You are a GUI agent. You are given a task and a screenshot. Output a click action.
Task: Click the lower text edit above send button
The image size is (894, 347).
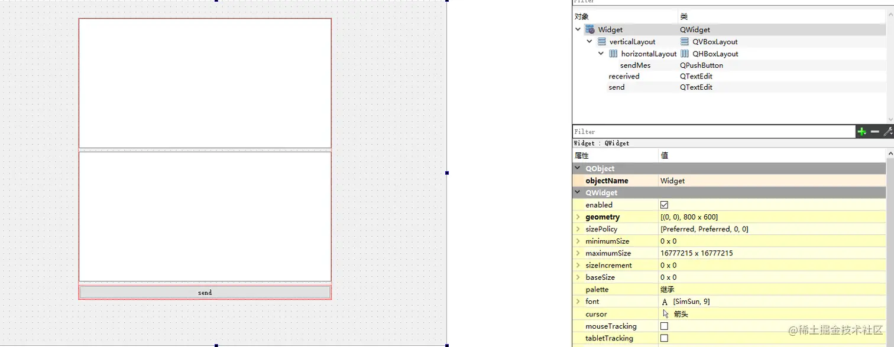205,217
